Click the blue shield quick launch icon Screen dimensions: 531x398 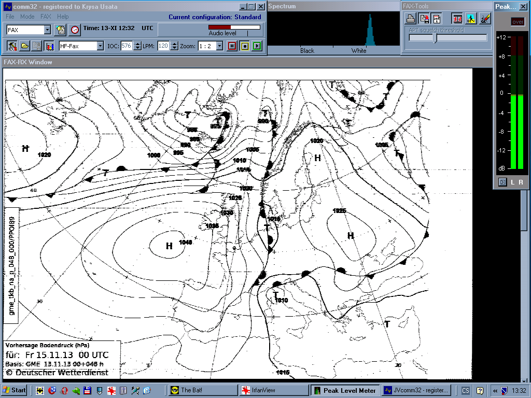pyautogui.click(x=99, y=391)
